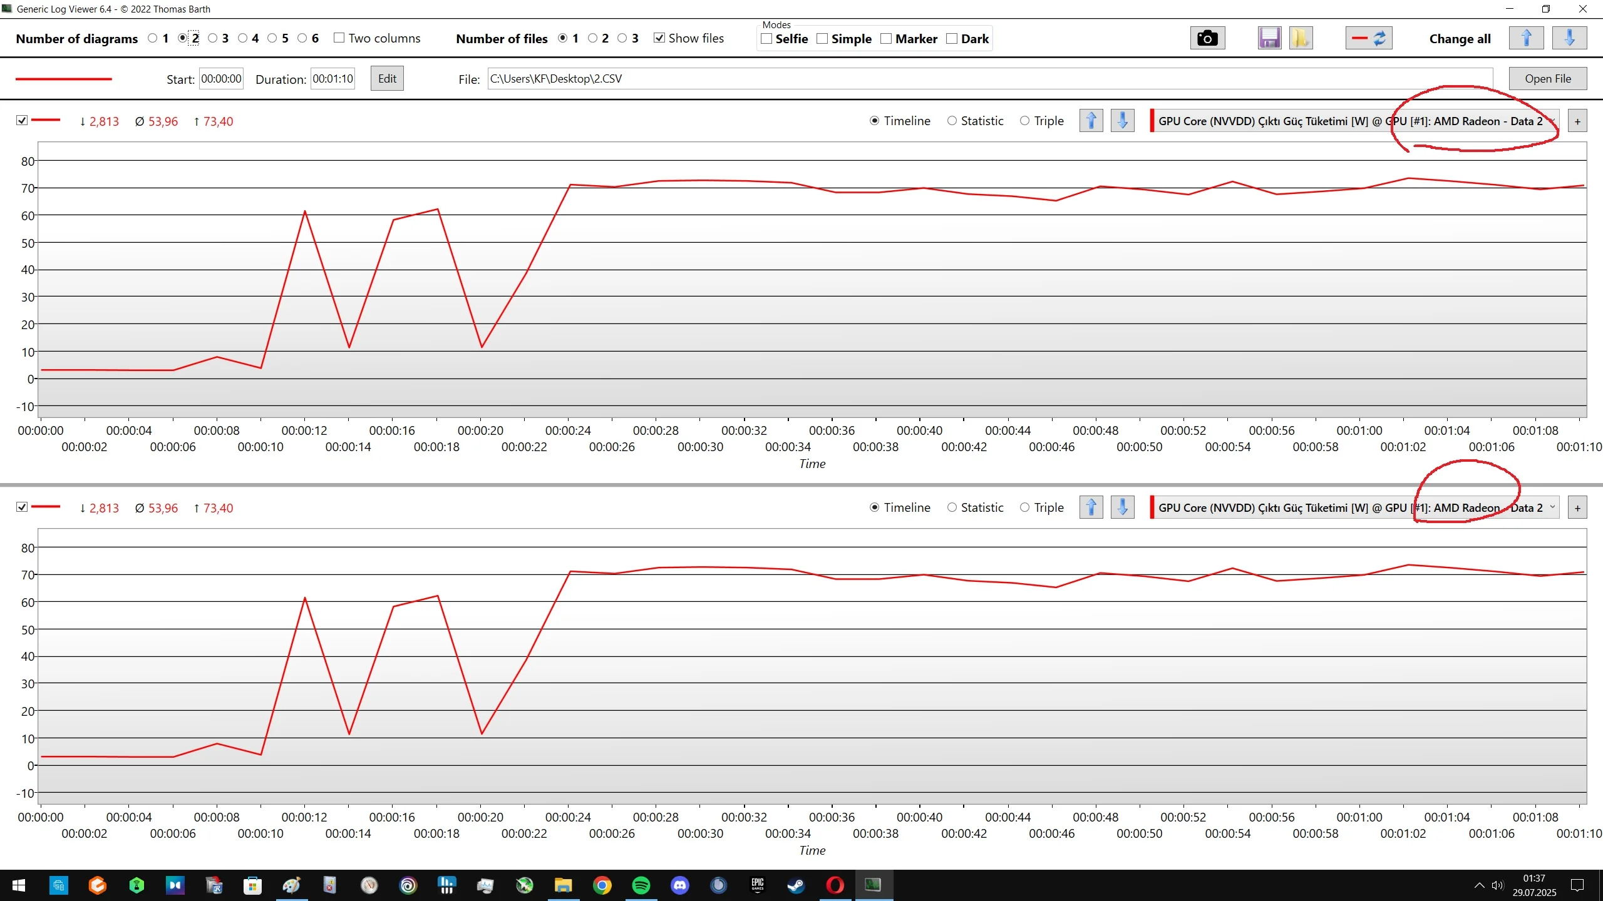Viewport: 1603px width, 901px height.
Task: Click the purple save floppy icon
Action: coord(1269,39)
